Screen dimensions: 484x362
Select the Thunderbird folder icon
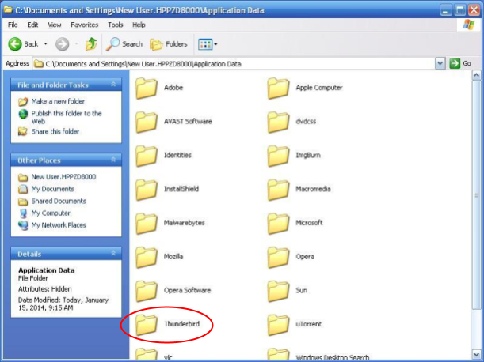[147, 324]
